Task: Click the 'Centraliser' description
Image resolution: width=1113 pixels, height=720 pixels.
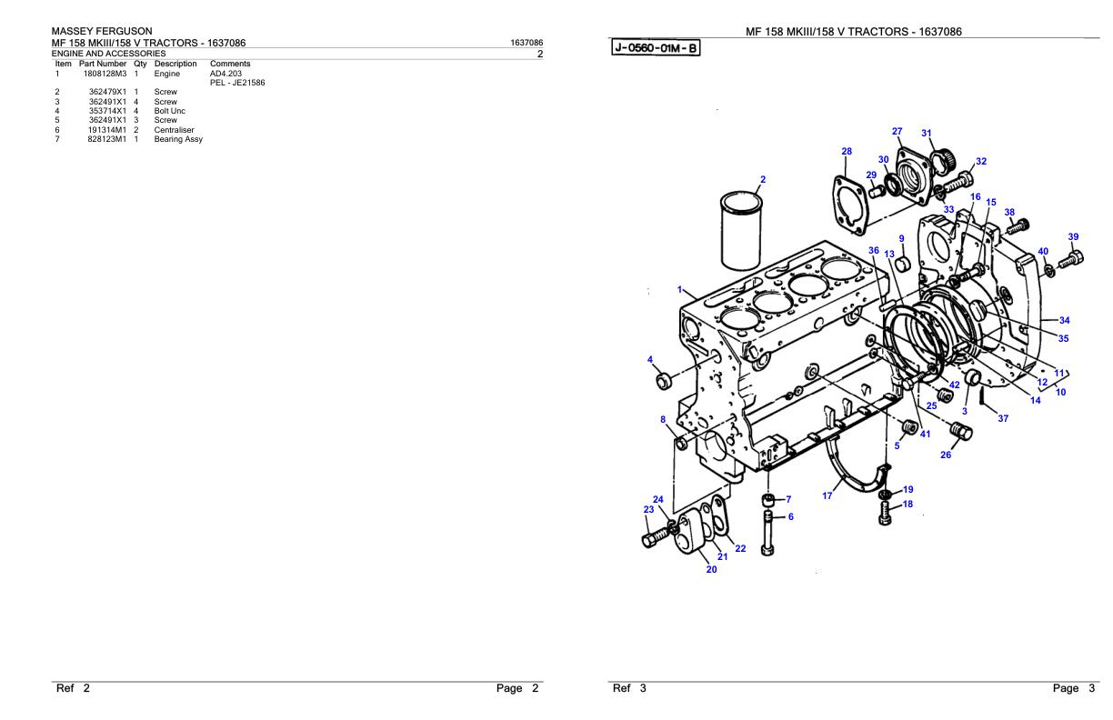Action: pos(174,130)
